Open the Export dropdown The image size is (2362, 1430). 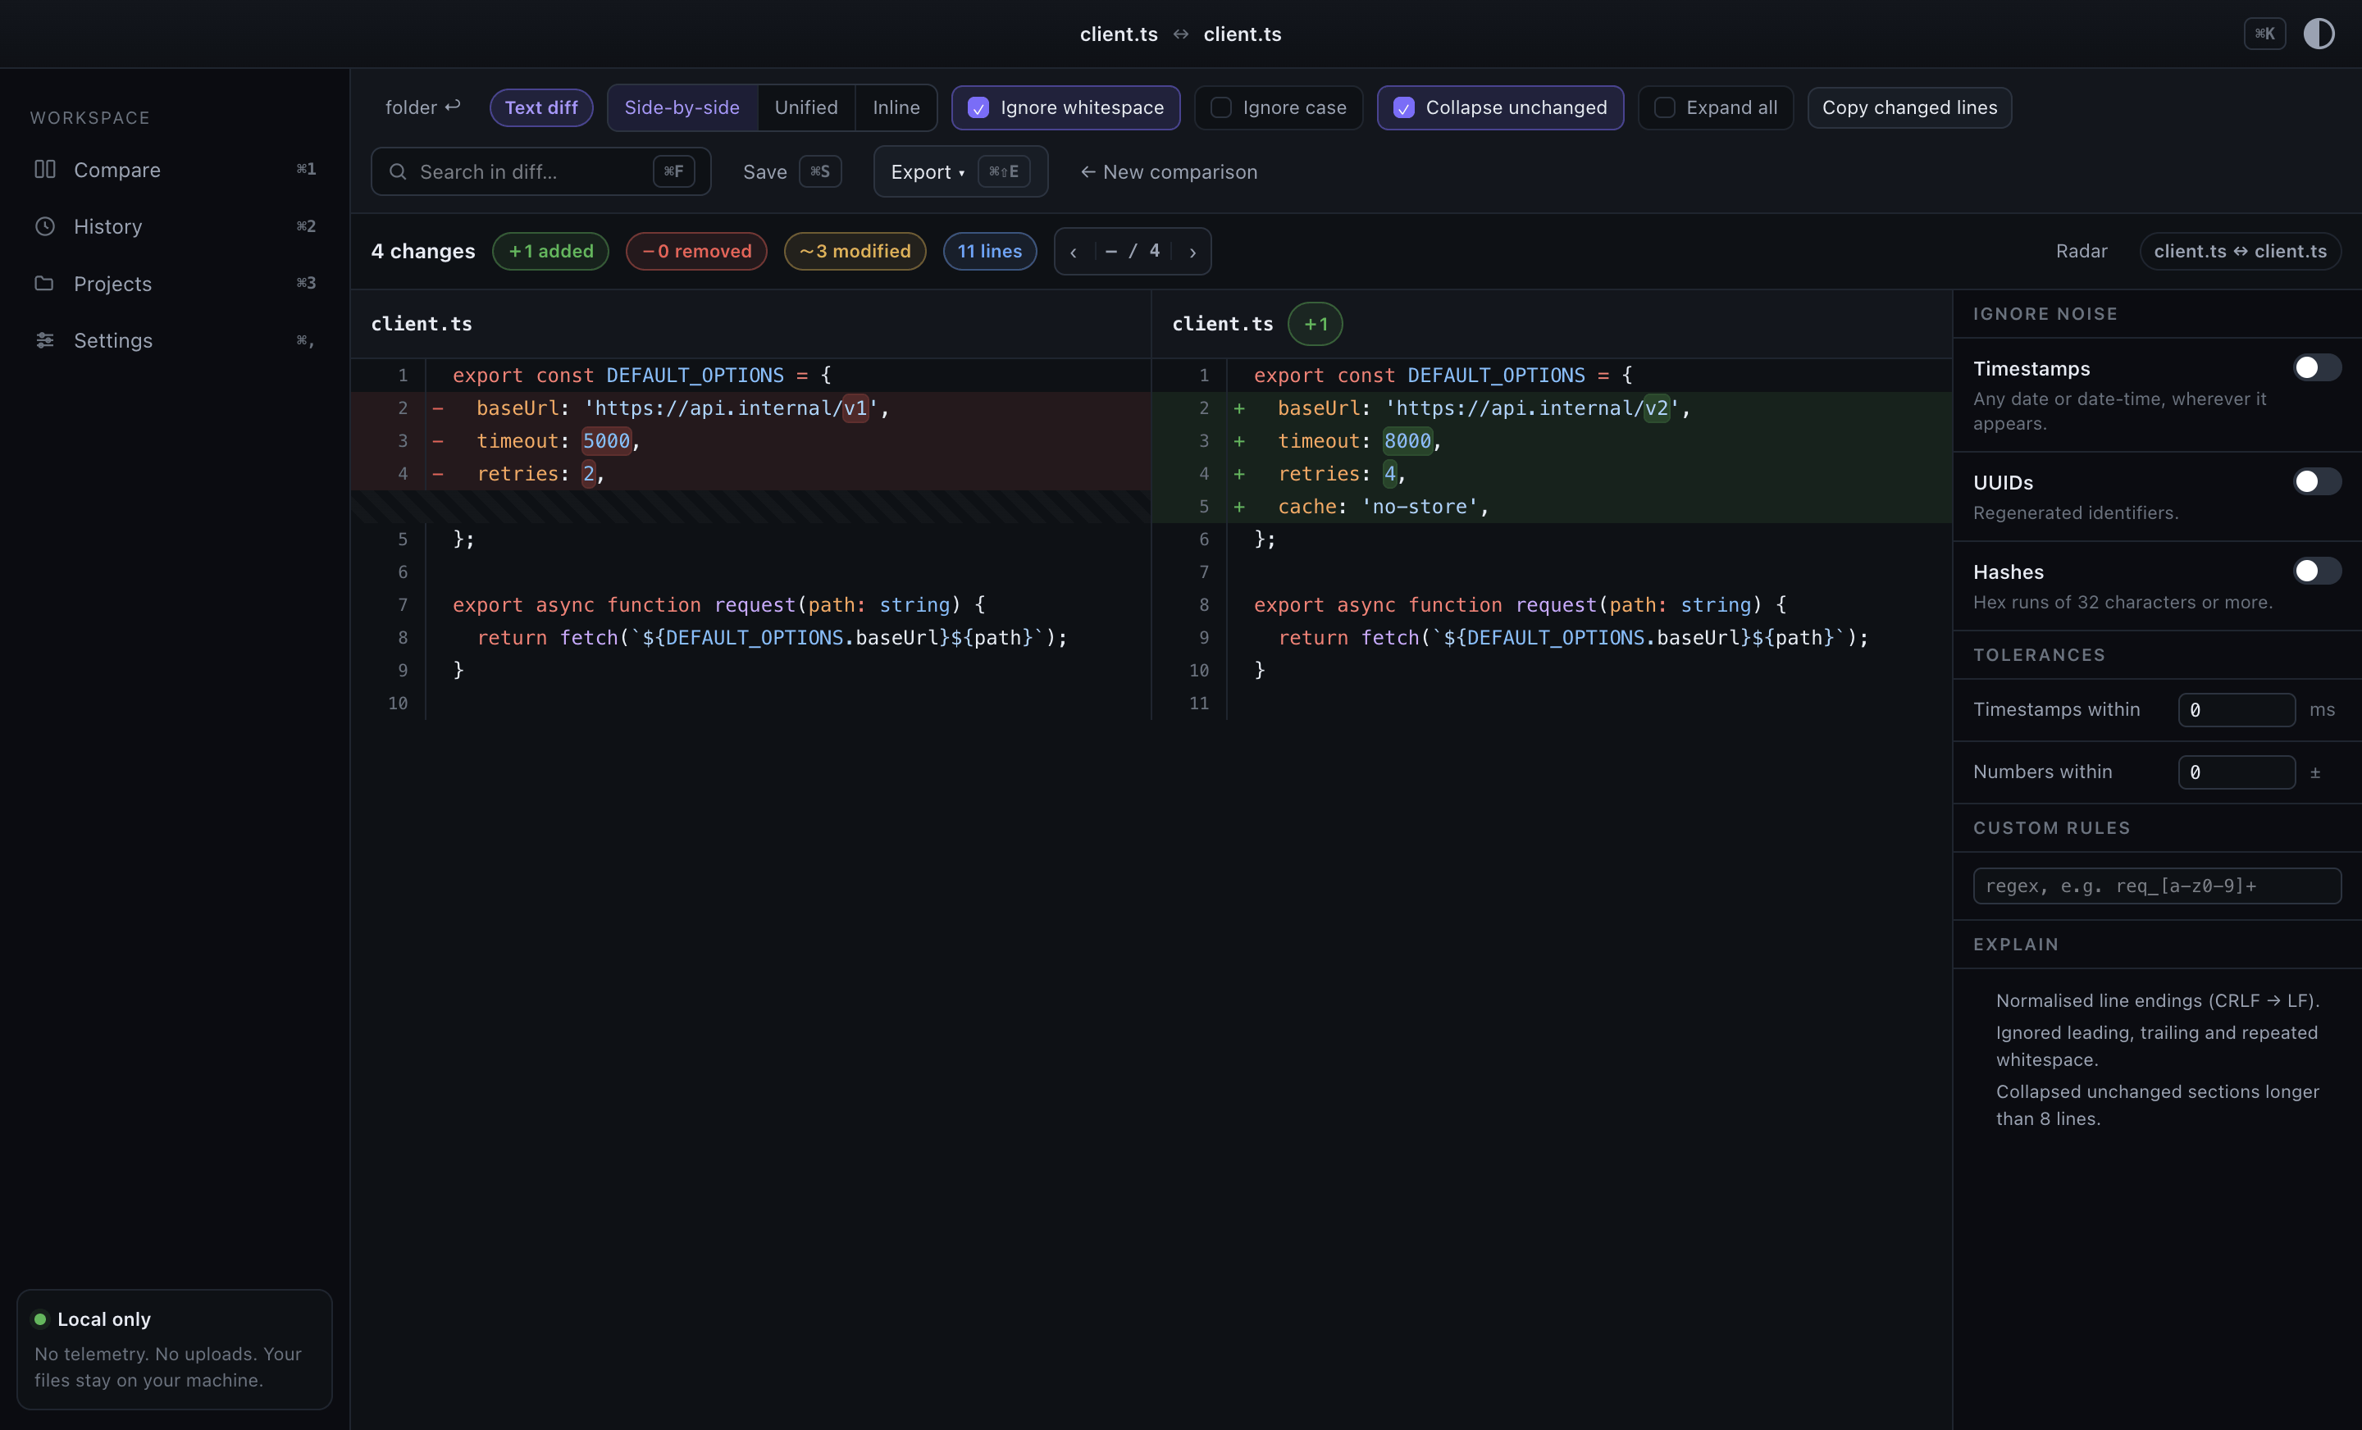point(960,171)
